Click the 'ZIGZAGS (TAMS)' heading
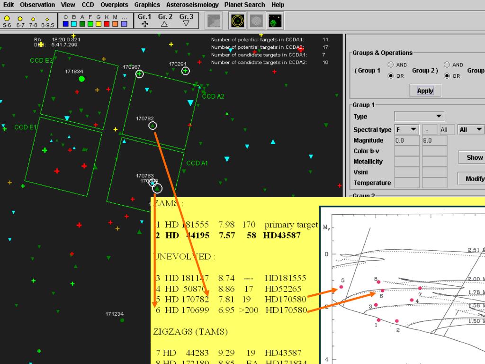Image resolution: width=485 pixels, height=364 pixels. coord(190,331)
